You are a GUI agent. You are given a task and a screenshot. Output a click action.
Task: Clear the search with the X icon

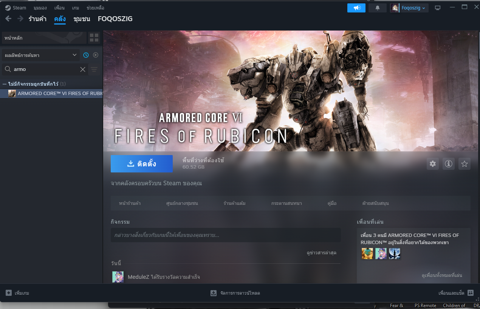pyautogui.click(x=83, y=69)
